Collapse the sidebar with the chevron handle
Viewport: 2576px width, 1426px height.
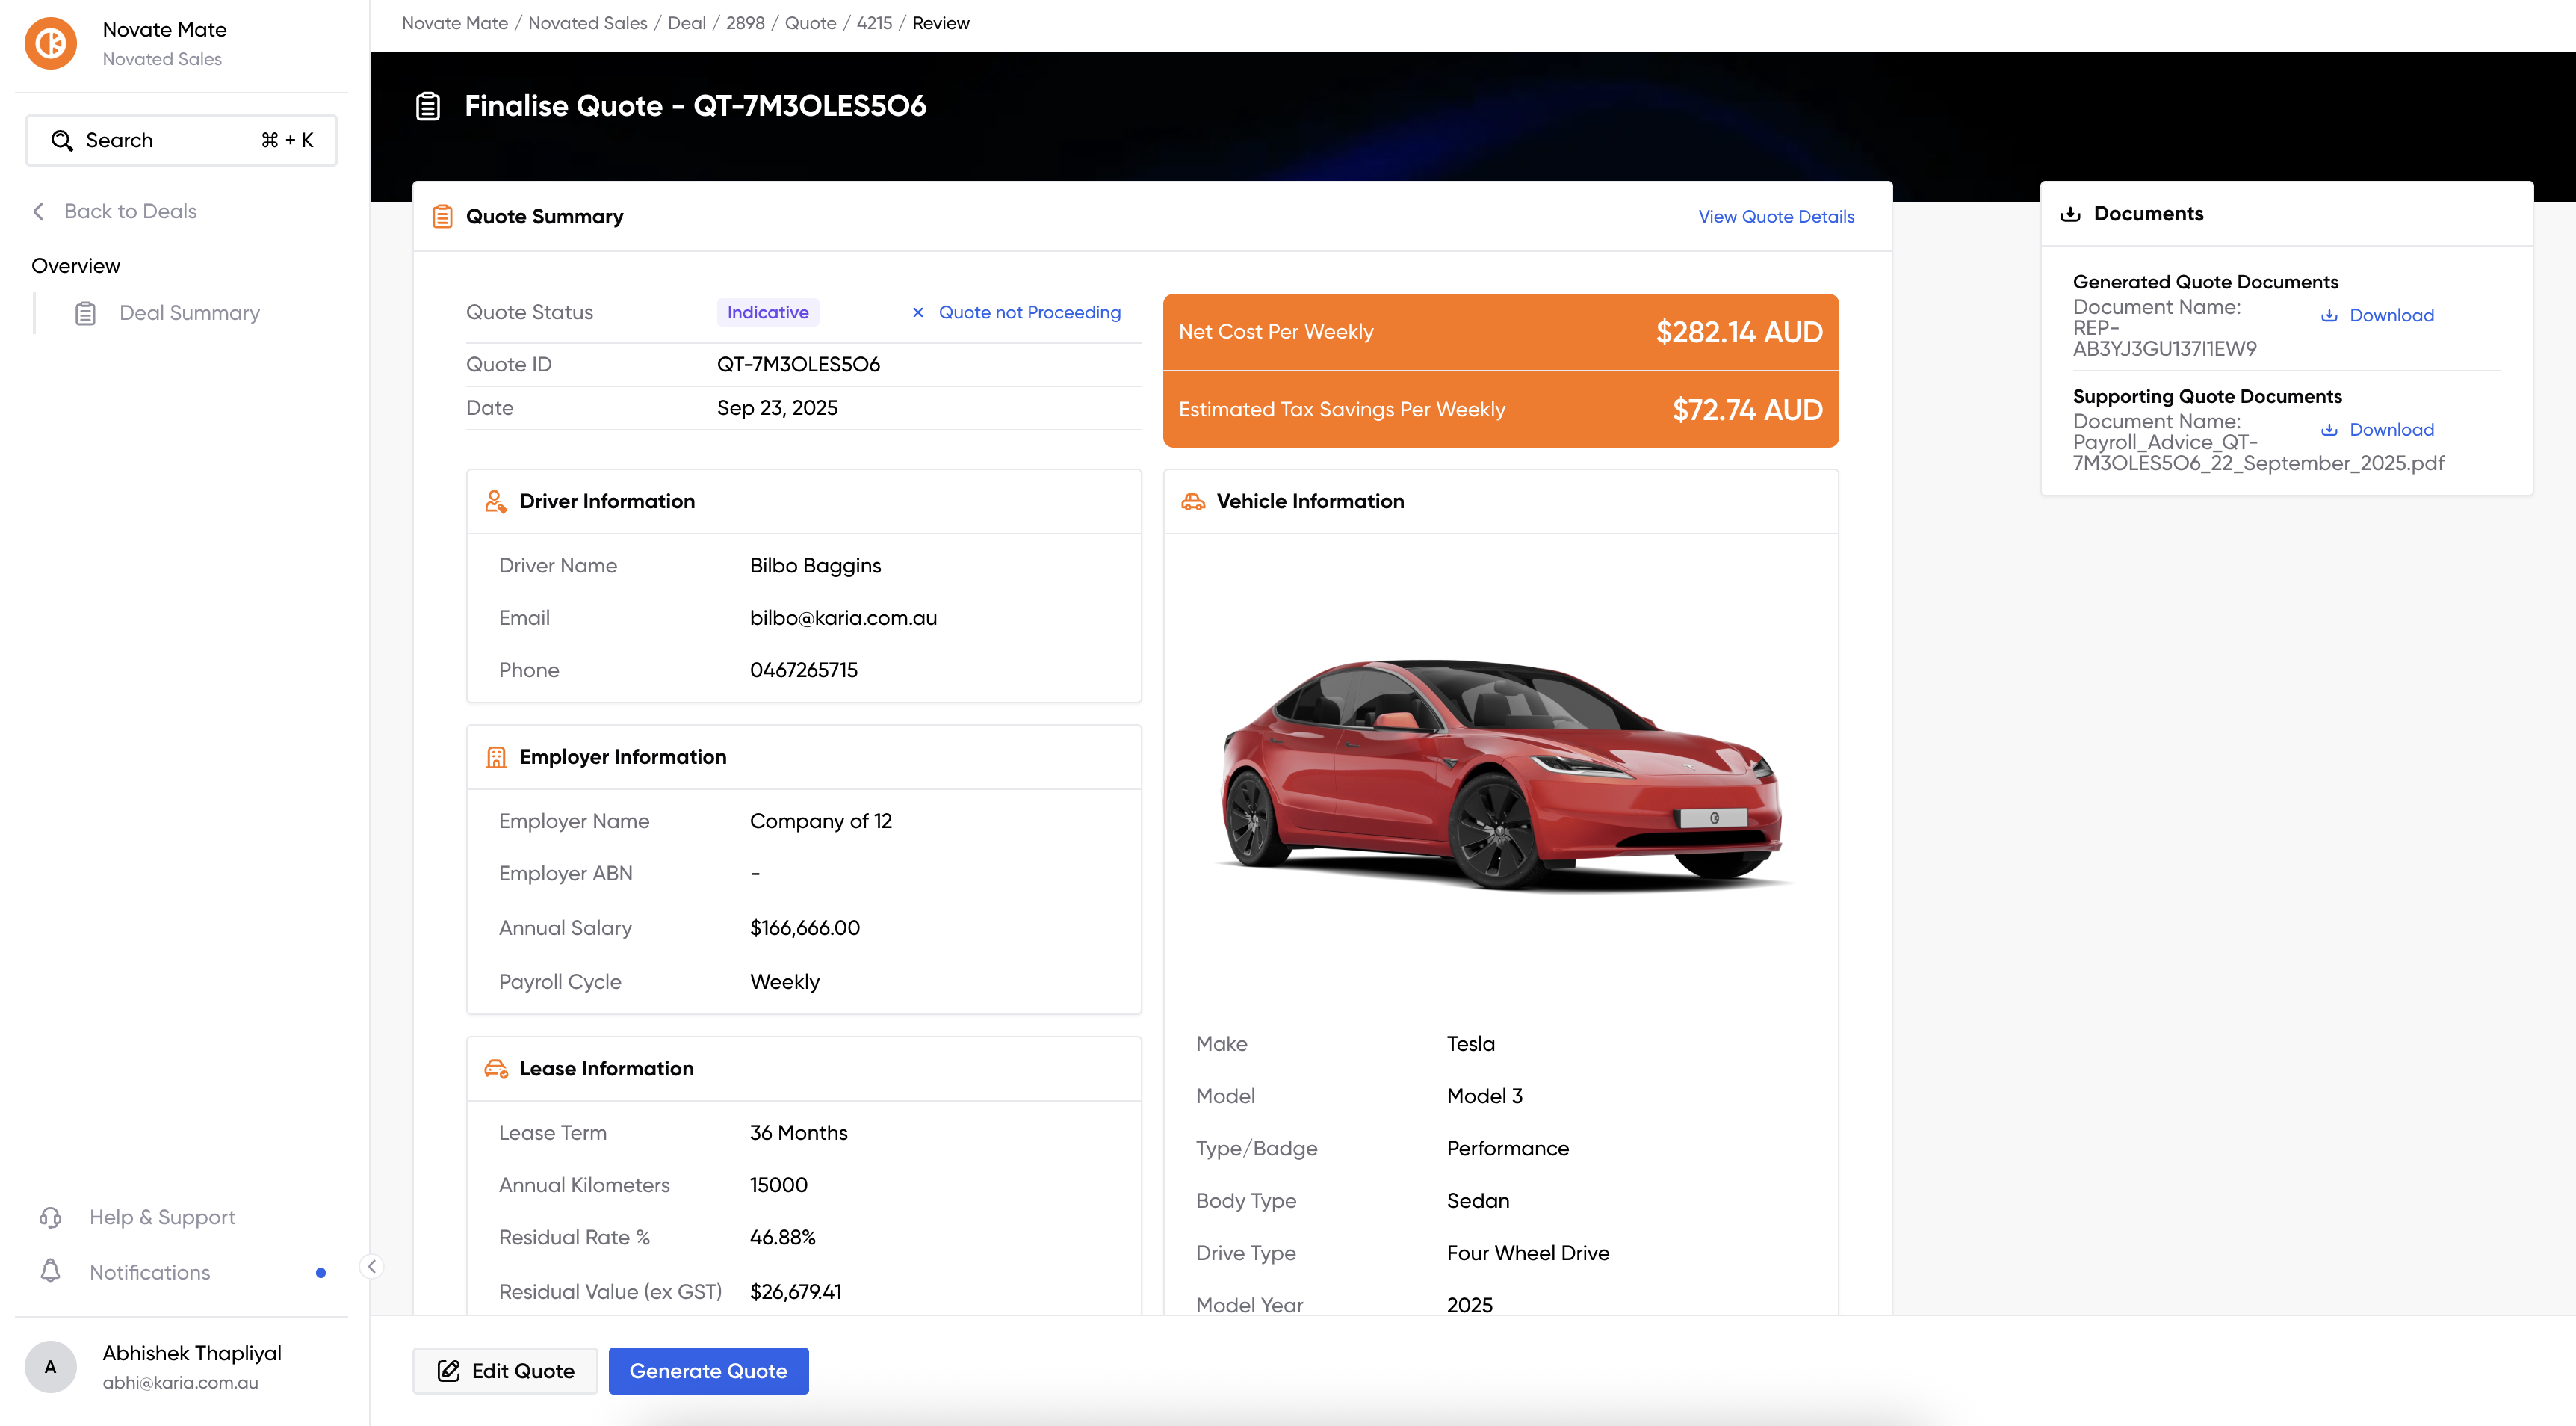coord(372,1266)
